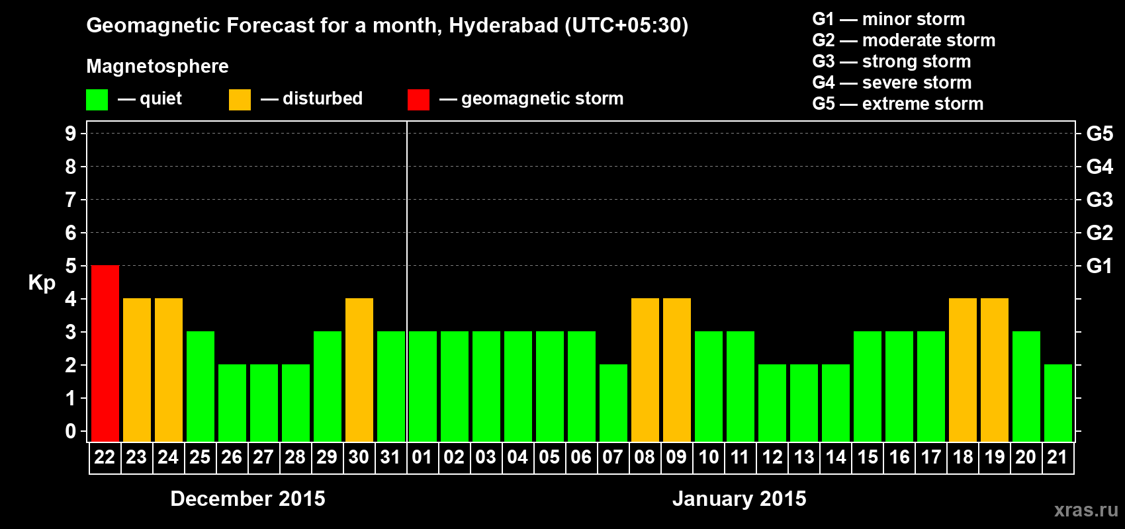
Task: Click the December 2015 month label
Action: pos(248,499)
